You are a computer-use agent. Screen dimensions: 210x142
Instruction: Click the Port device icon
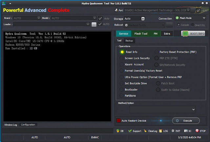coord(116,10)
